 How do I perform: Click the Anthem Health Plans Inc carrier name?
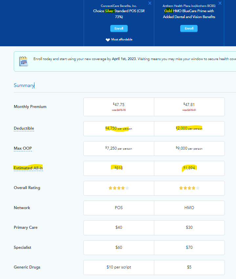point(189,6)
